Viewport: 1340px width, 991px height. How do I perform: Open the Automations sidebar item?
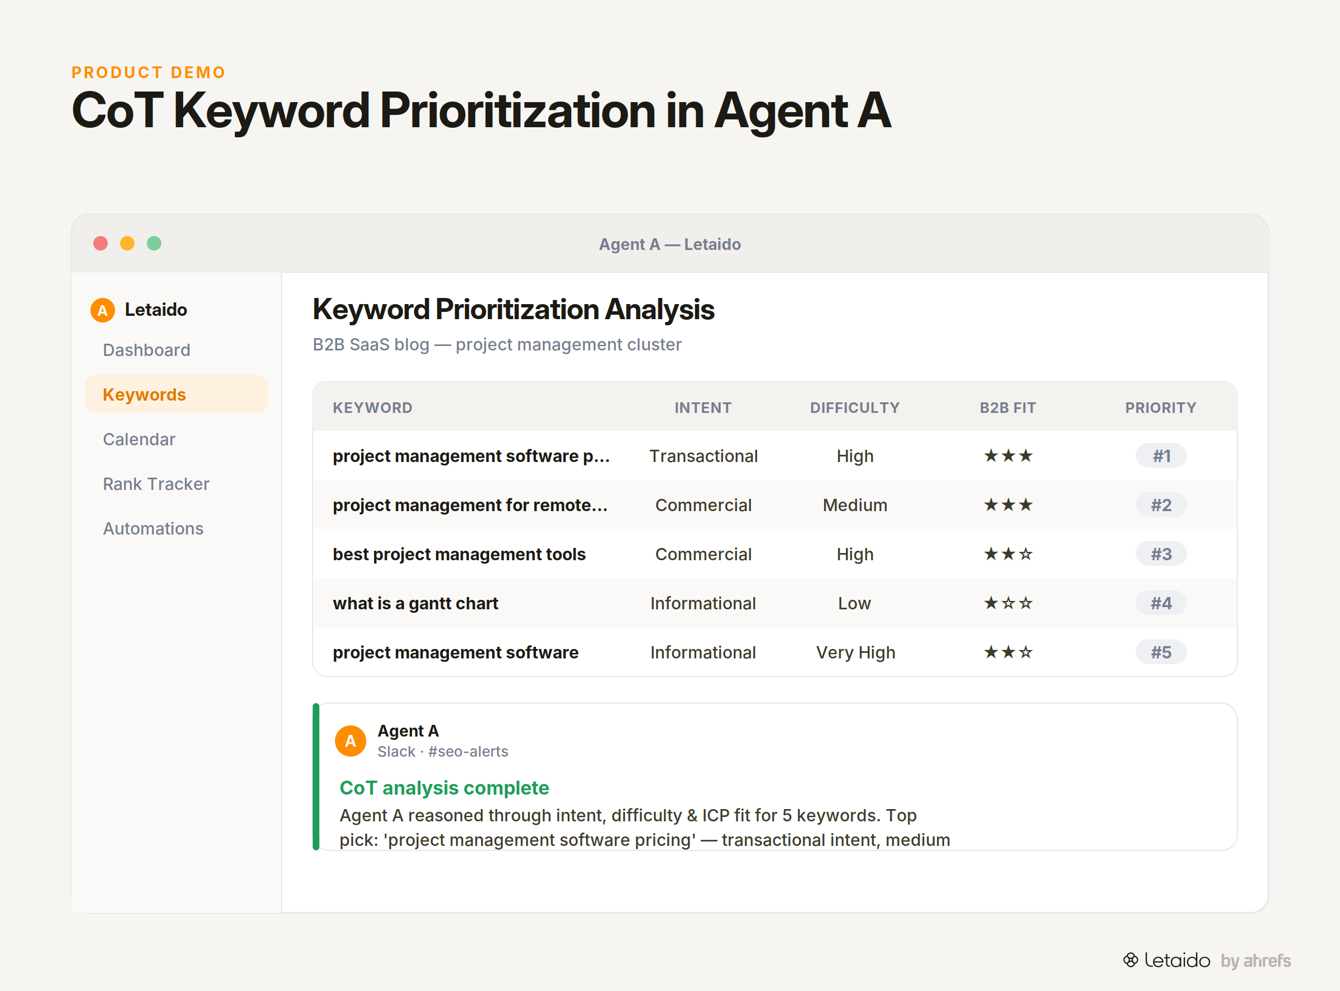point(153,528)
